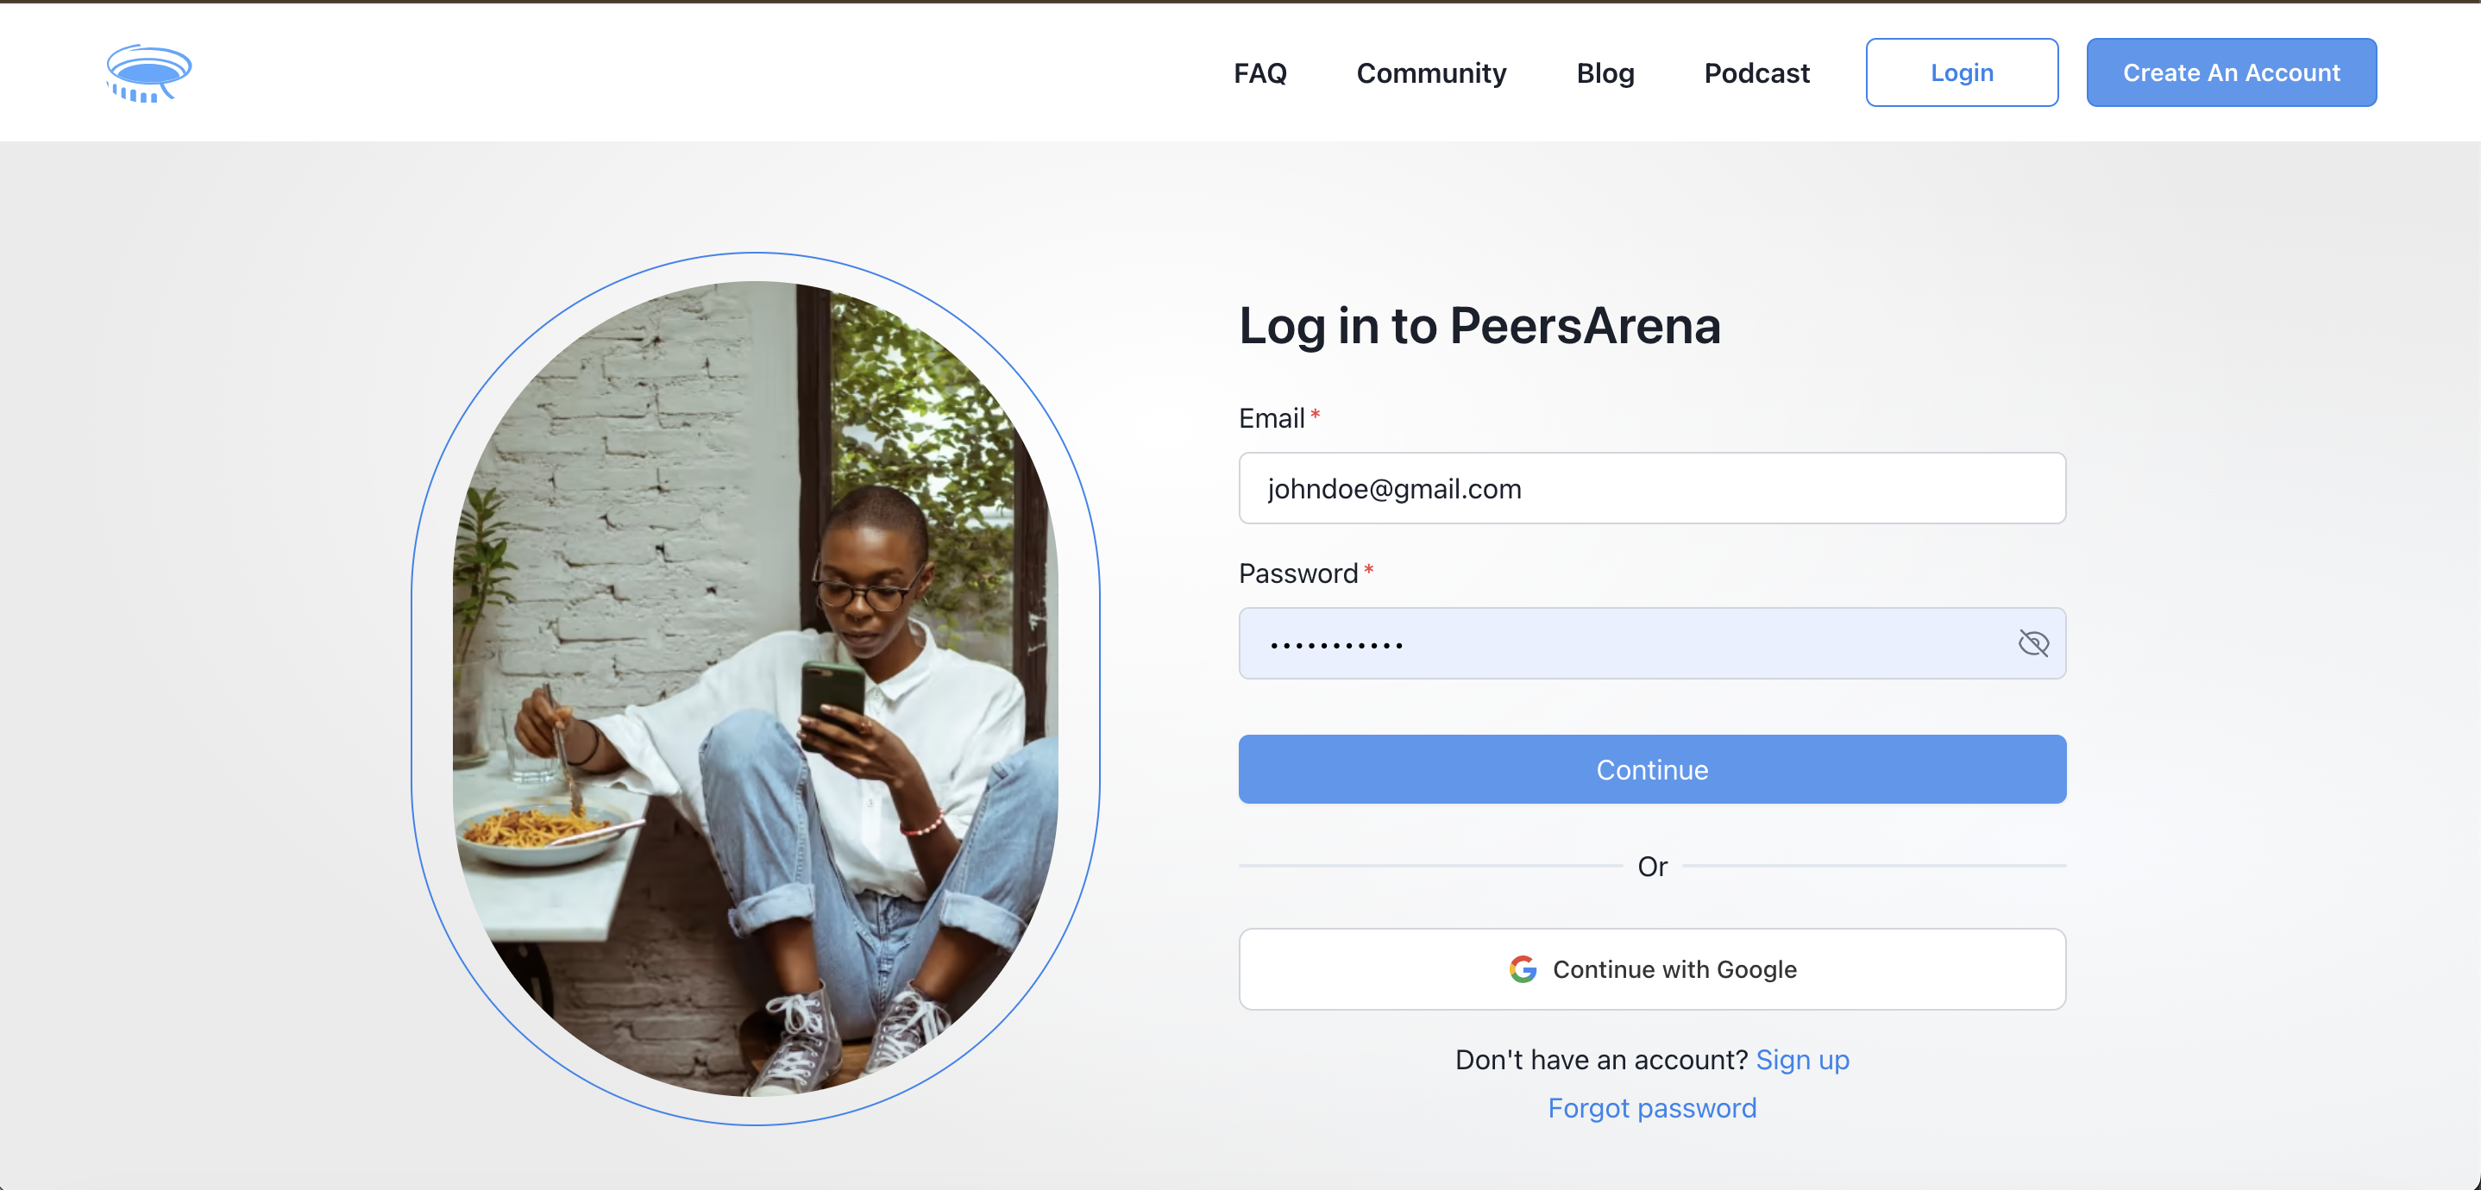The image size is (2481, 1190).
Task: Choose Continue with Google
Action: tap(1652, 968)
